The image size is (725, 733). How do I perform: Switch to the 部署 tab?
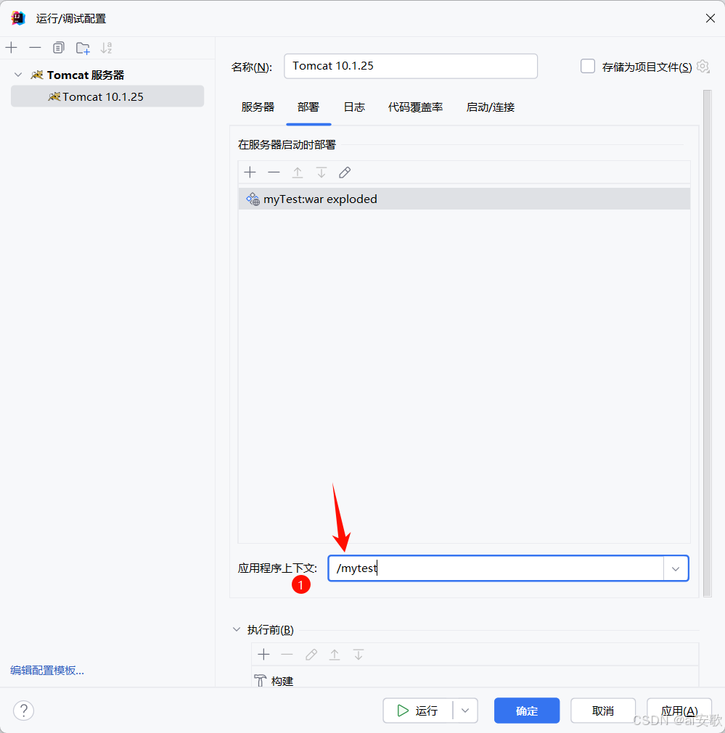(x=308, y=107)
